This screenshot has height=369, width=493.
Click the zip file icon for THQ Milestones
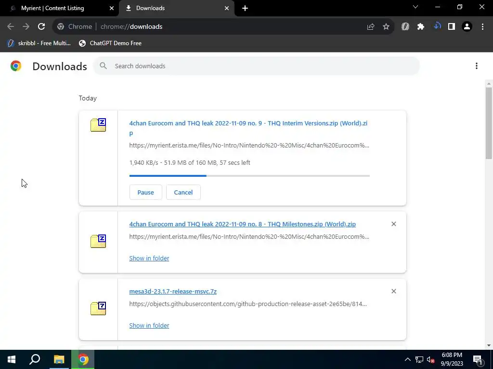[x=98, y=241]
